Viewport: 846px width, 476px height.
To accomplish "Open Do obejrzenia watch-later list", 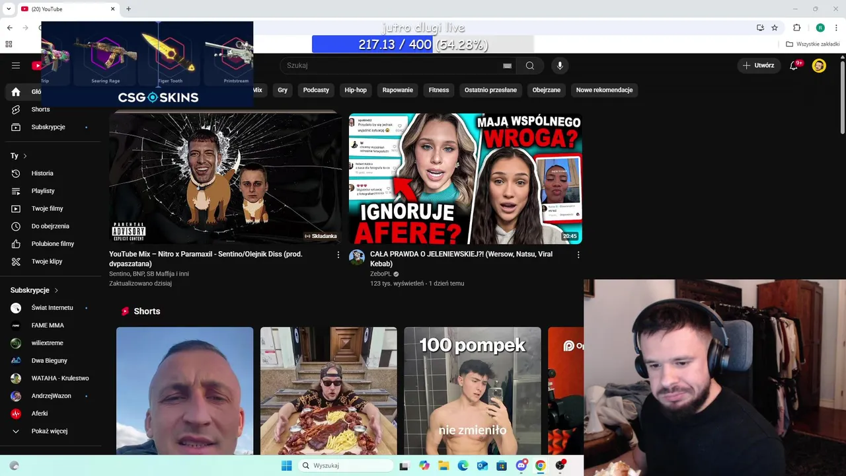I will [51, 226].
